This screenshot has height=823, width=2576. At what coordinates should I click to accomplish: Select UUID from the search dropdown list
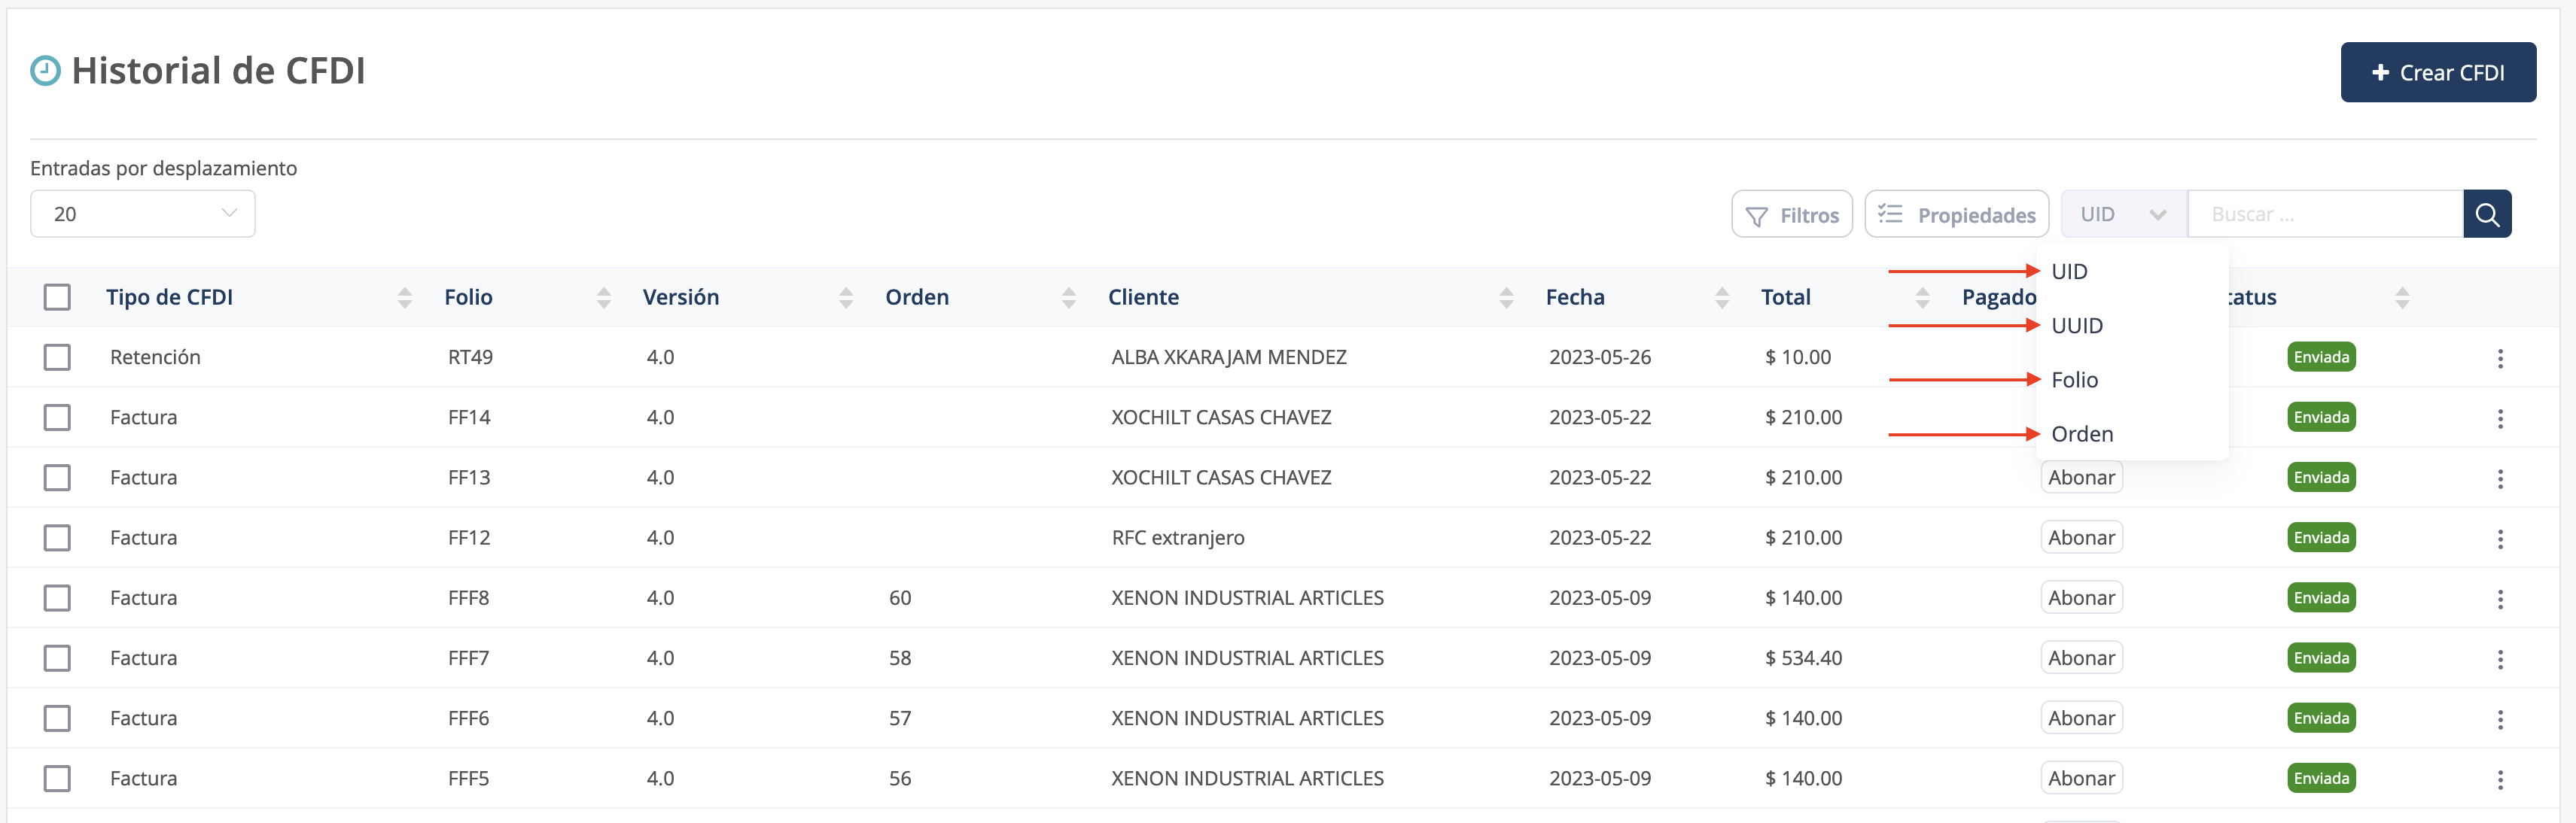(2132, 326)
